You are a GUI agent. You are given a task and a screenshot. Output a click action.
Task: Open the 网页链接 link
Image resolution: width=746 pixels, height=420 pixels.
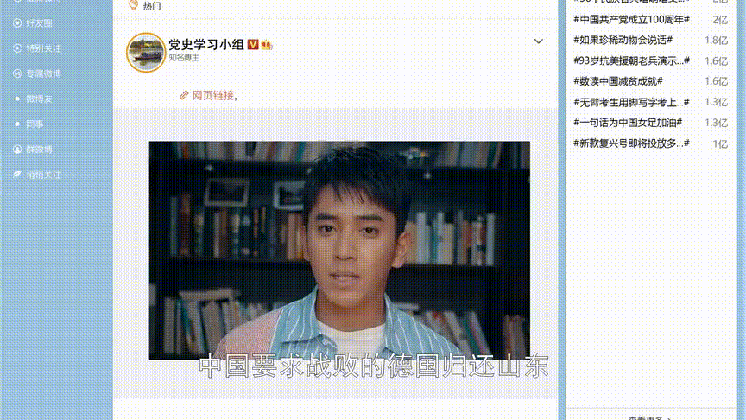pyautogui.click(x=212, y=95)
